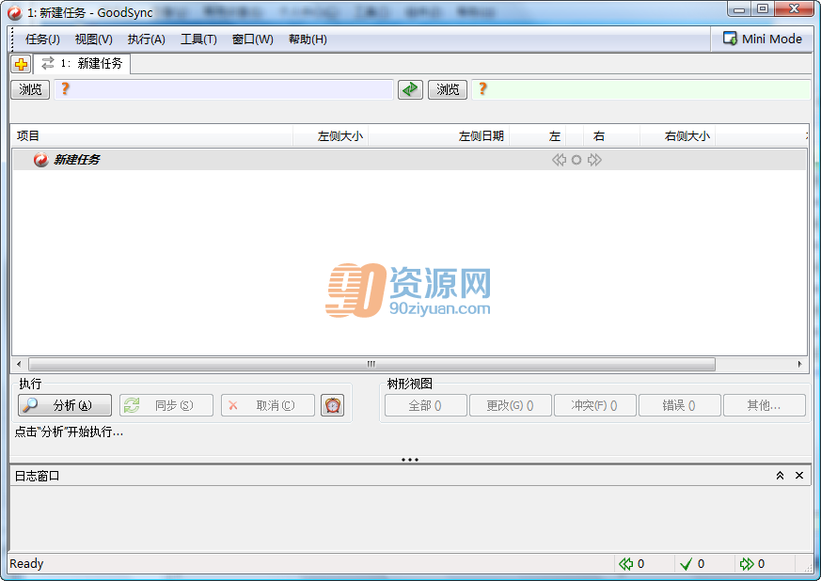
Task: Click the 点击"分析"开始执行... hint text
Action: click(x=69, y=432)
